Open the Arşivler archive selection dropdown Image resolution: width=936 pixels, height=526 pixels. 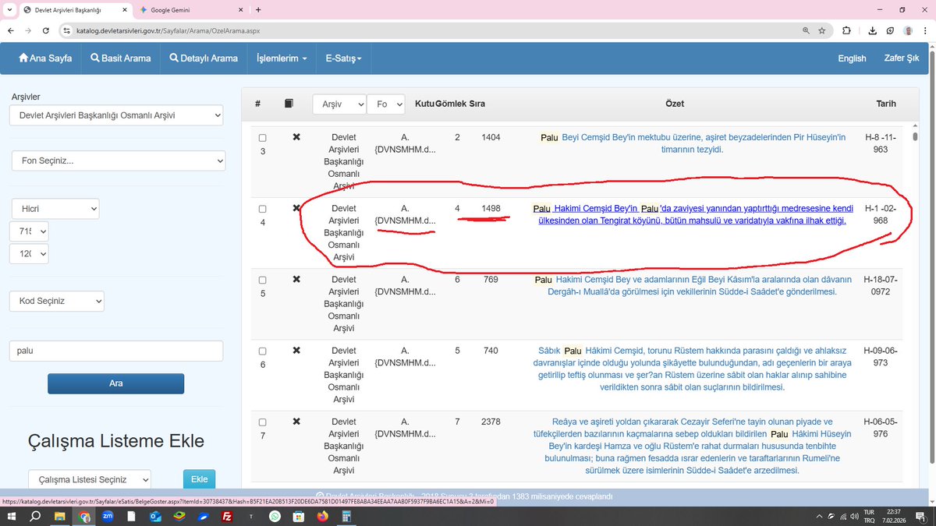pos(117,116)
